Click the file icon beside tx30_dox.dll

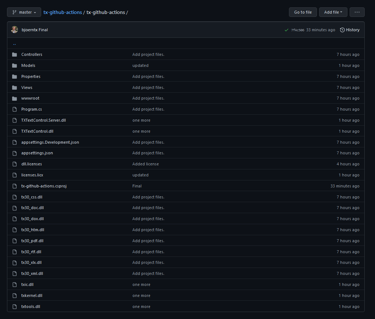(x=15, y=219)
